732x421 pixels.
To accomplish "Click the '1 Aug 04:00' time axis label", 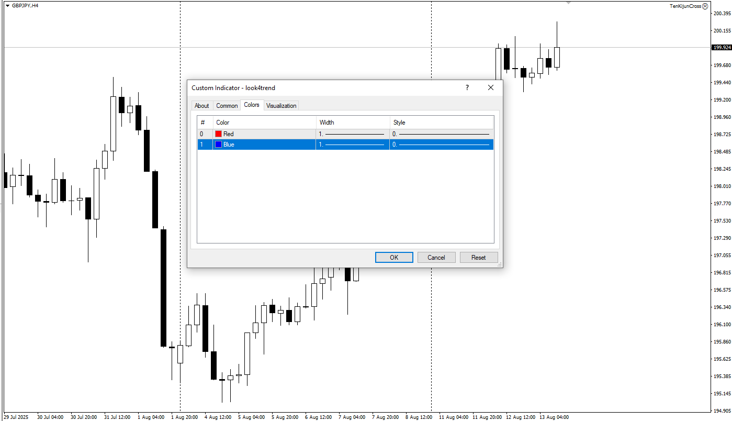I will pyautogui.click(x=151, y=417).
